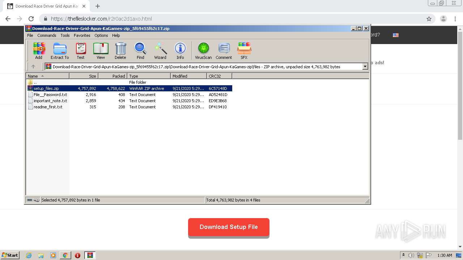Open the Favorites menu

tap(82, 35)
